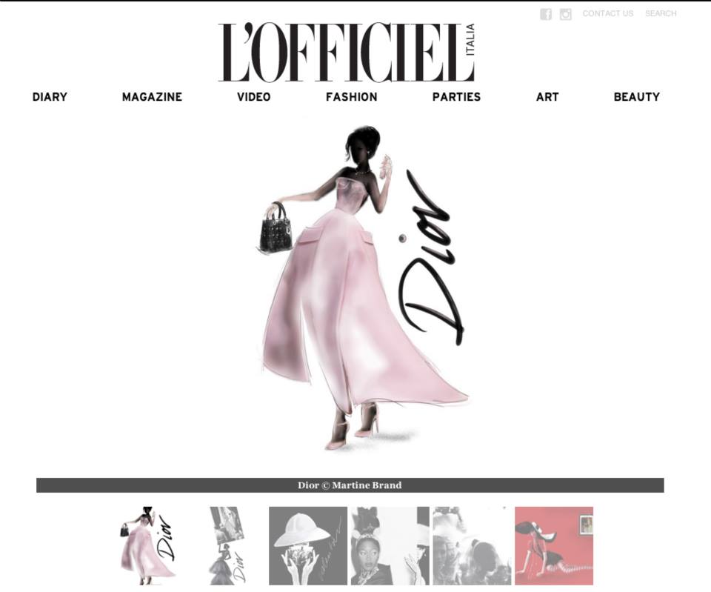Select the red background thumbnail

(554, 546)
